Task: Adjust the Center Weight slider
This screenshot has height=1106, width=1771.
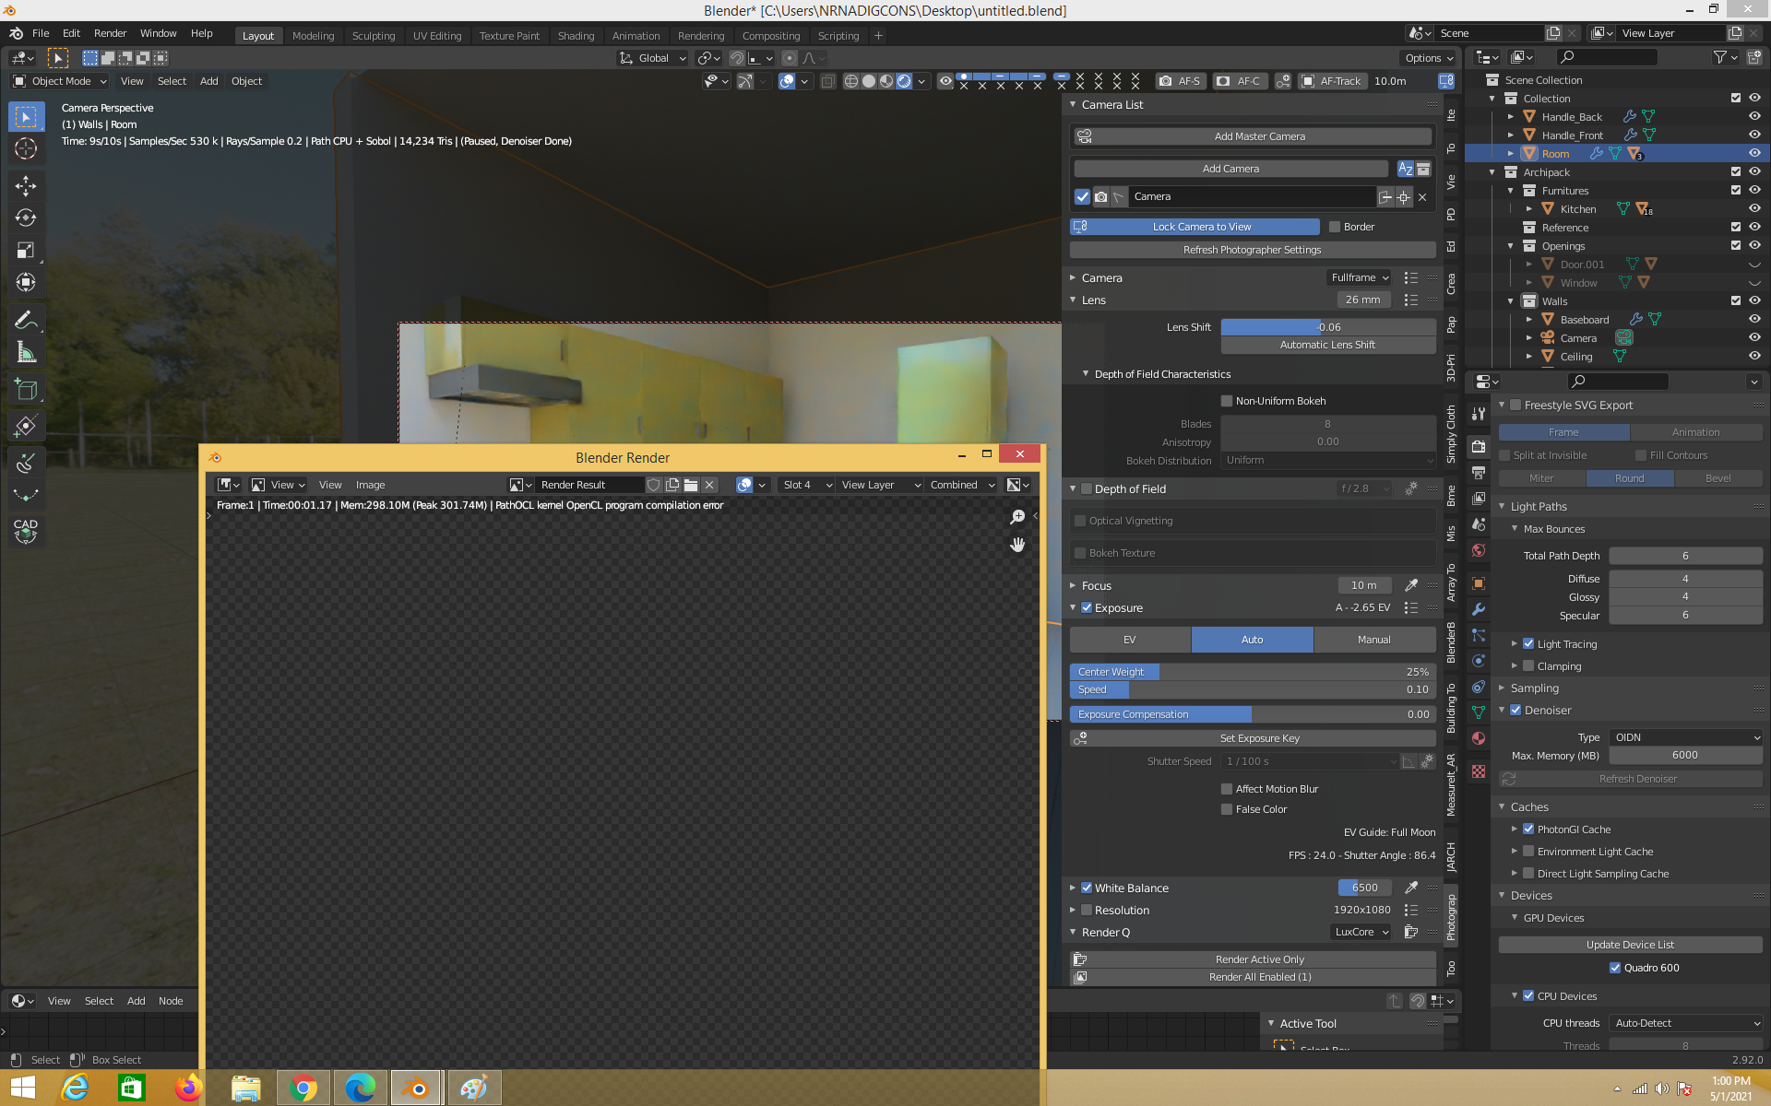Action: (1252, 672)
